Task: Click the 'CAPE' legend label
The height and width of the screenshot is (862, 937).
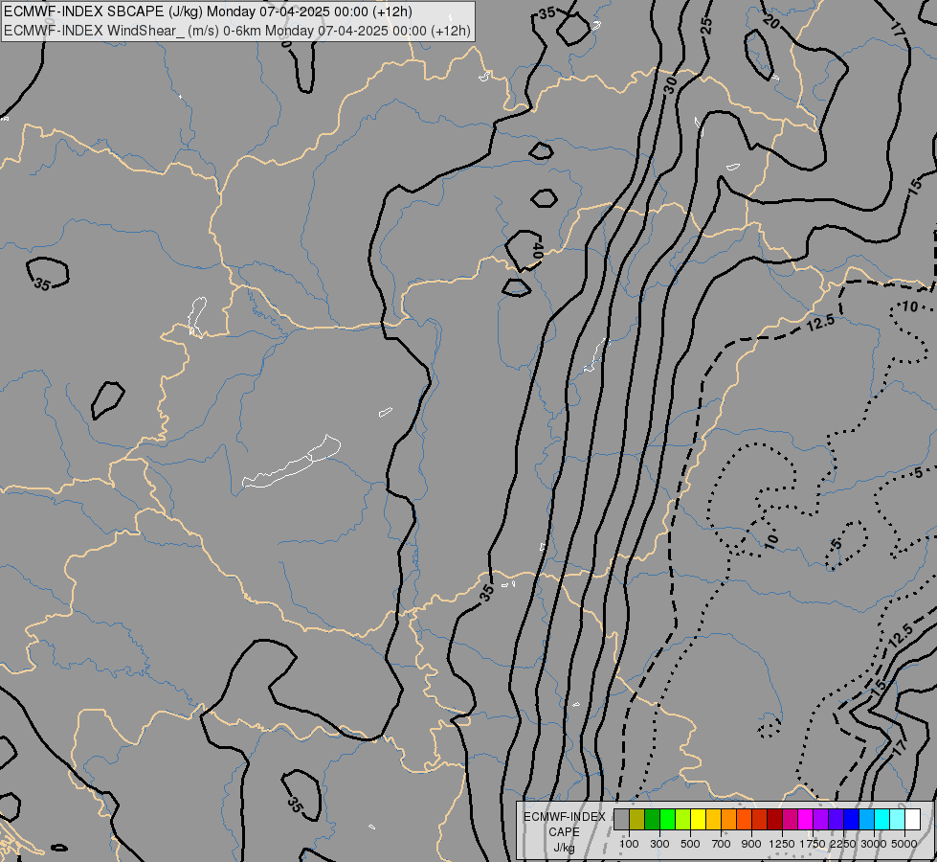Action: pyautogui.click(x=564, y=832)
